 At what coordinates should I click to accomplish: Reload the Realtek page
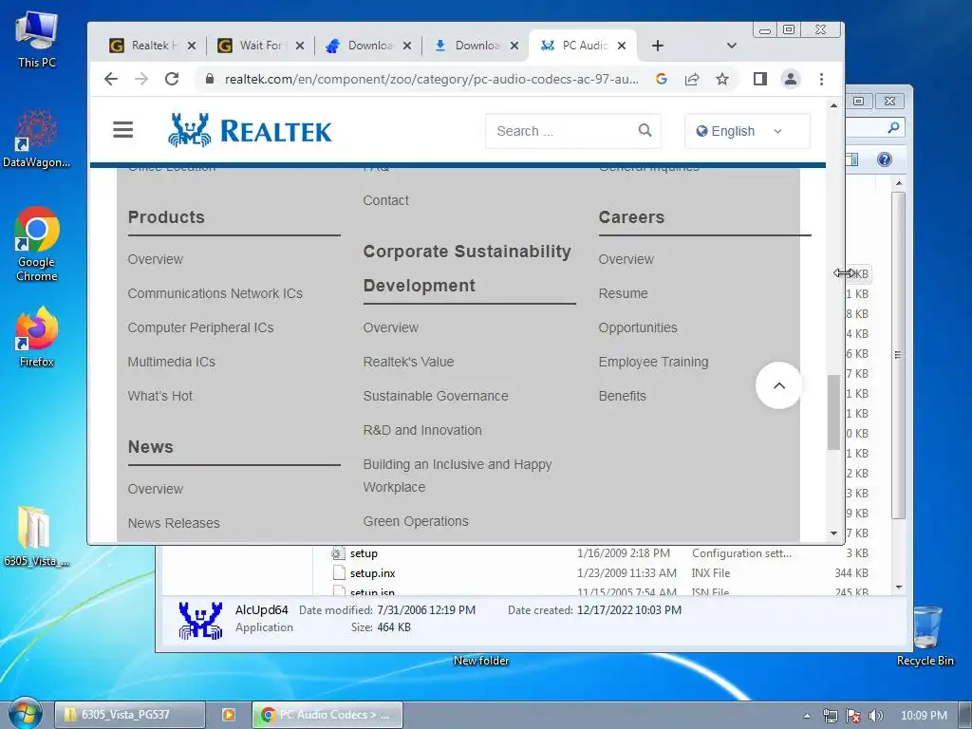[x=172, y=79]
